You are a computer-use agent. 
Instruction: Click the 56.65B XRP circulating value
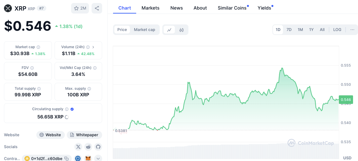click(51, 117)
